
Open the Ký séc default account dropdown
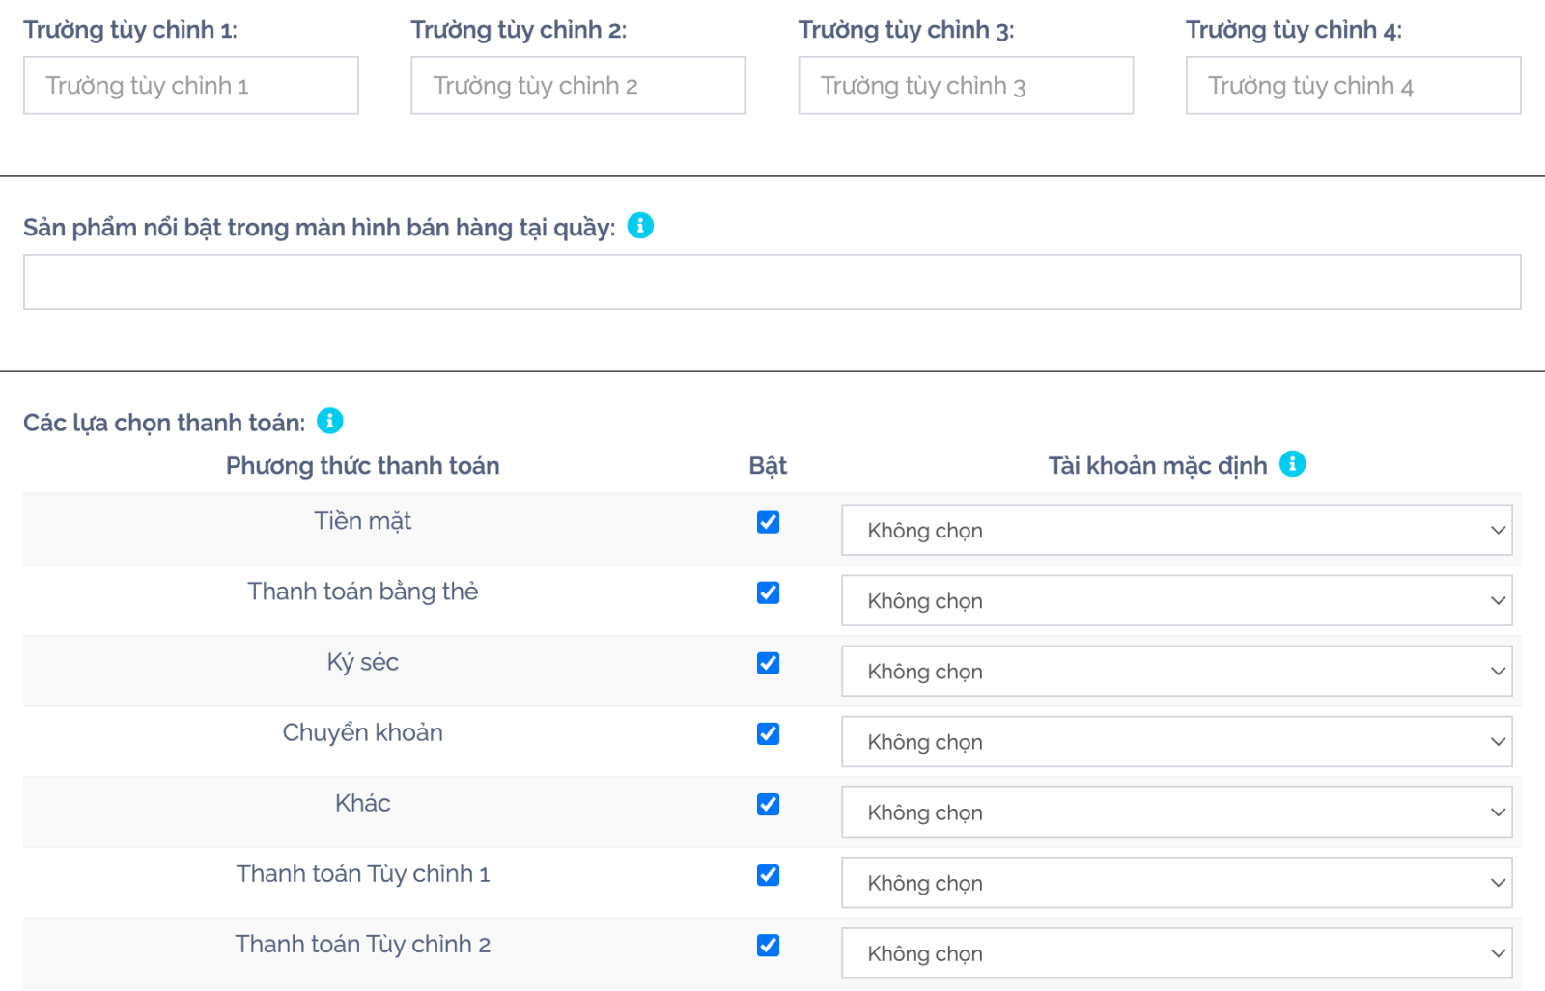(1176, 672)
